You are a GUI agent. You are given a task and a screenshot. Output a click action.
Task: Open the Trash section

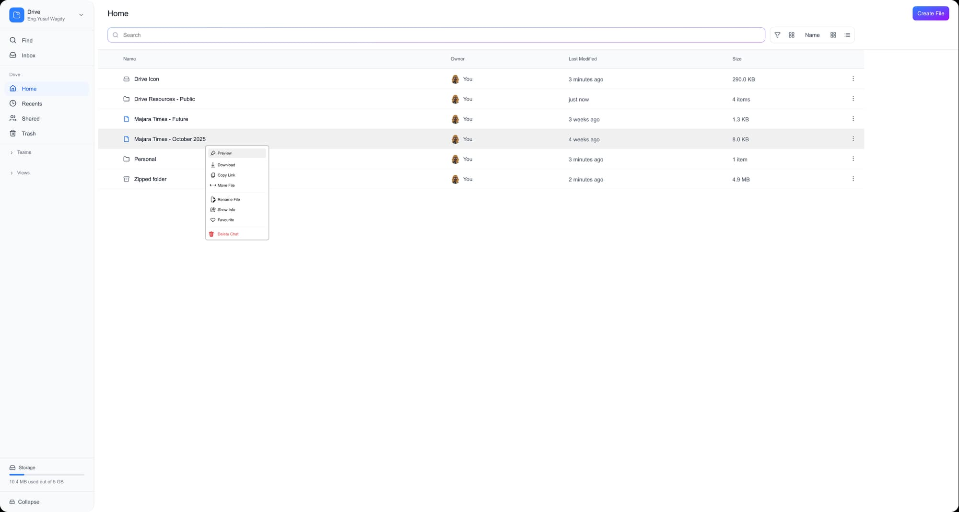(x=28, y=133)
